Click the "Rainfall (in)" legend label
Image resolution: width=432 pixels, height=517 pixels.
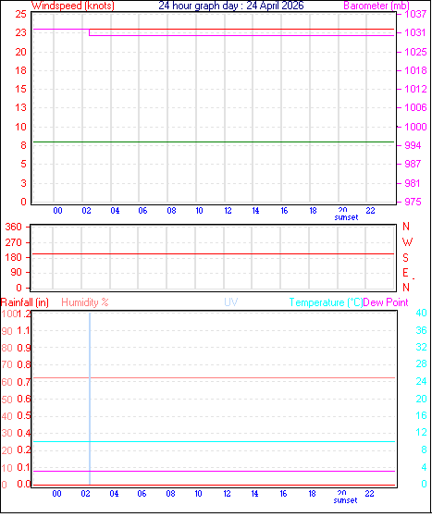tap(25, 302)
